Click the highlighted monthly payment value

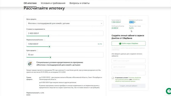tap(132, 22)
